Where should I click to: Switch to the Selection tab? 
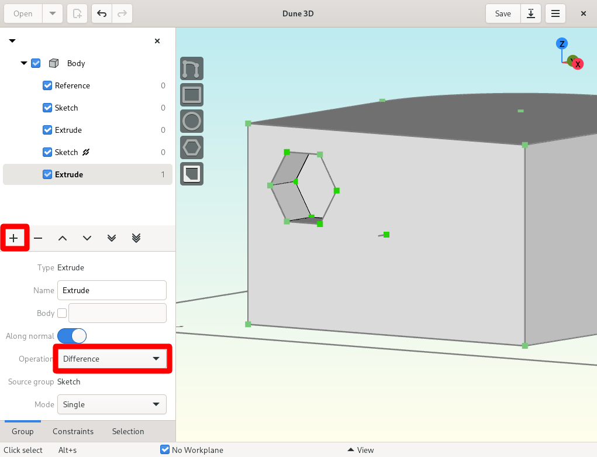coord(128,431)
